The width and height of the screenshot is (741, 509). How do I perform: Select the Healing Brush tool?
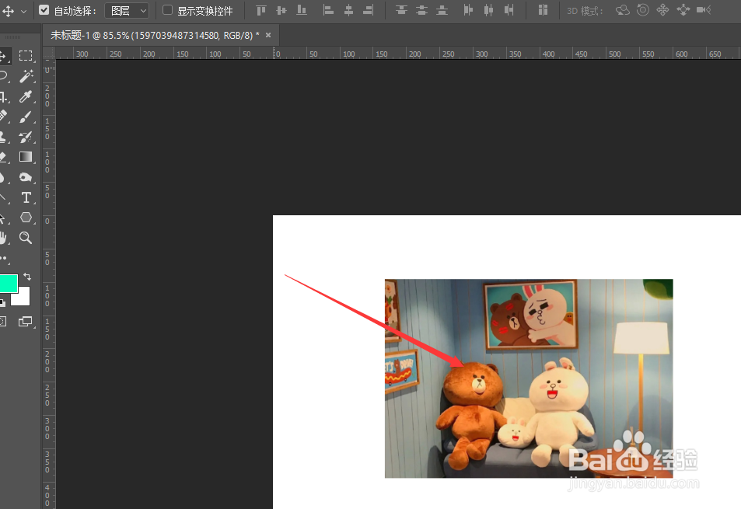click(x=4, y=116)
